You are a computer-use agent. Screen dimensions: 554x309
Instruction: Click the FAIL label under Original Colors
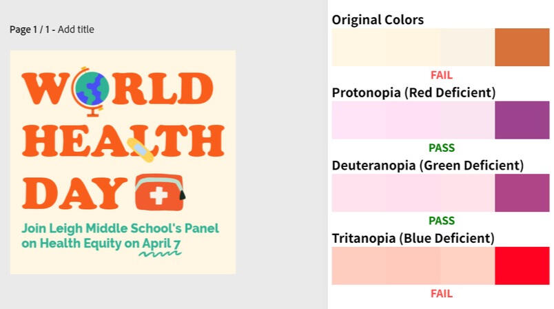(x=441, y=75)
